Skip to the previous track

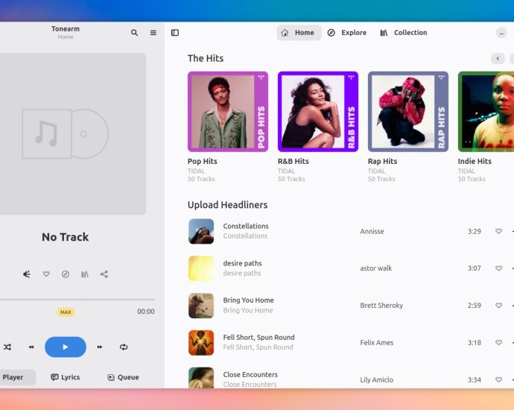[x=31, y=347]
